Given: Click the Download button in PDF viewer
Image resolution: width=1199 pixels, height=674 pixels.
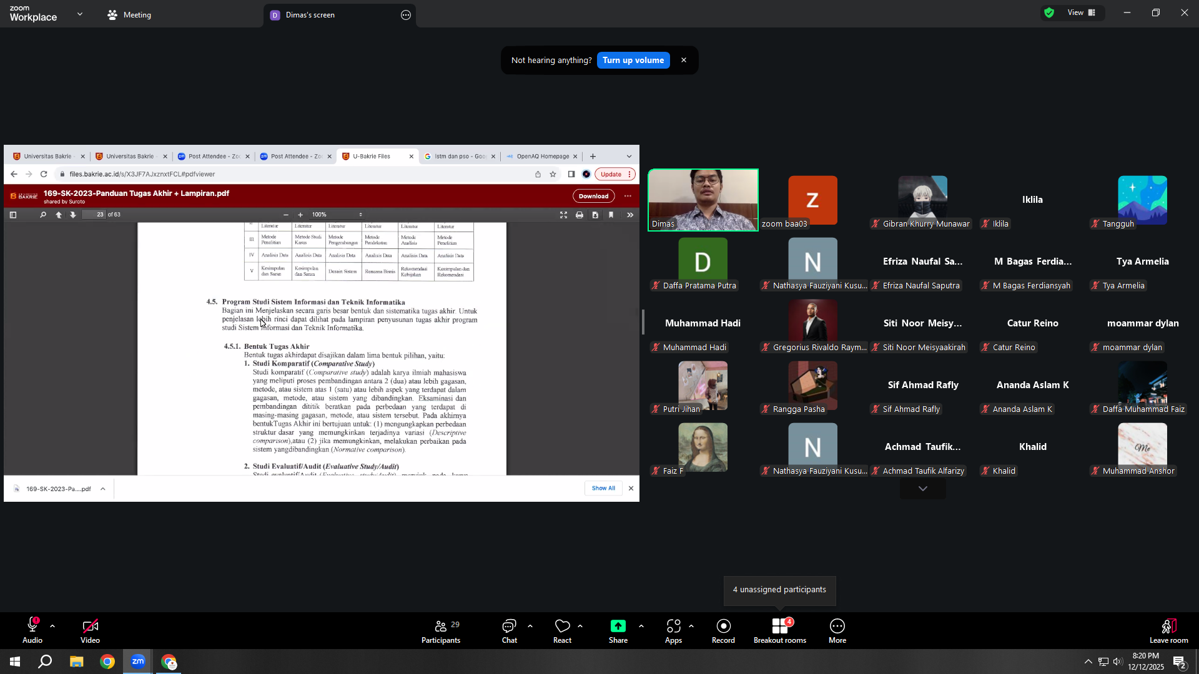Looking at the screenshot, I should [x=593, y=196].
